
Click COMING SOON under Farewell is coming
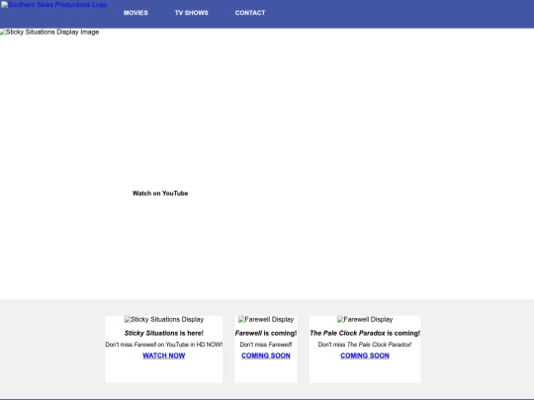(x=266, y=356)
